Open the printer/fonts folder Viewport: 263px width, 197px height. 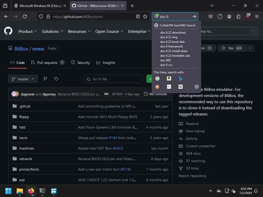tap(29, 169)
